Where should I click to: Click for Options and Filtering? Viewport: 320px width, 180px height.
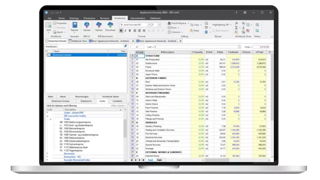(61, 106)
